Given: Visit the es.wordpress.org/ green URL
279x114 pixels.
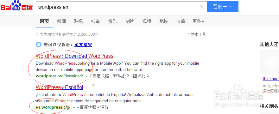Looking at the screenshot, I should pos(53,107).
